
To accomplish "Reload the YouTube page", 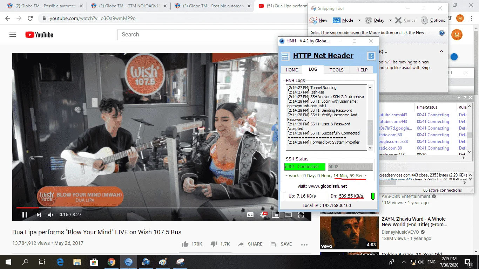I will 30,18.
